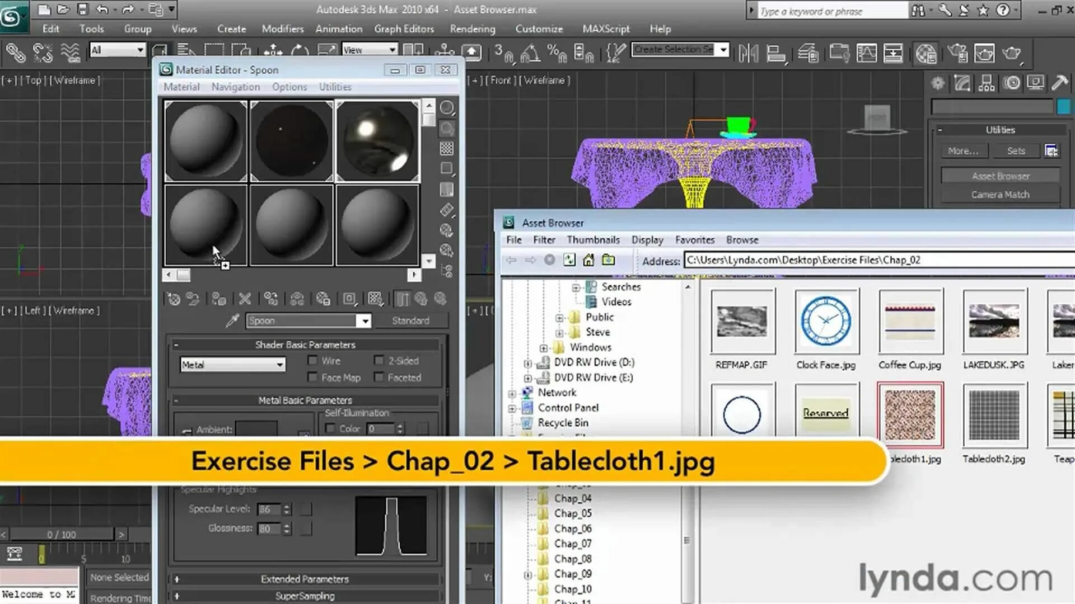Open the Rendered Frame Window icon

coord(984,54)
